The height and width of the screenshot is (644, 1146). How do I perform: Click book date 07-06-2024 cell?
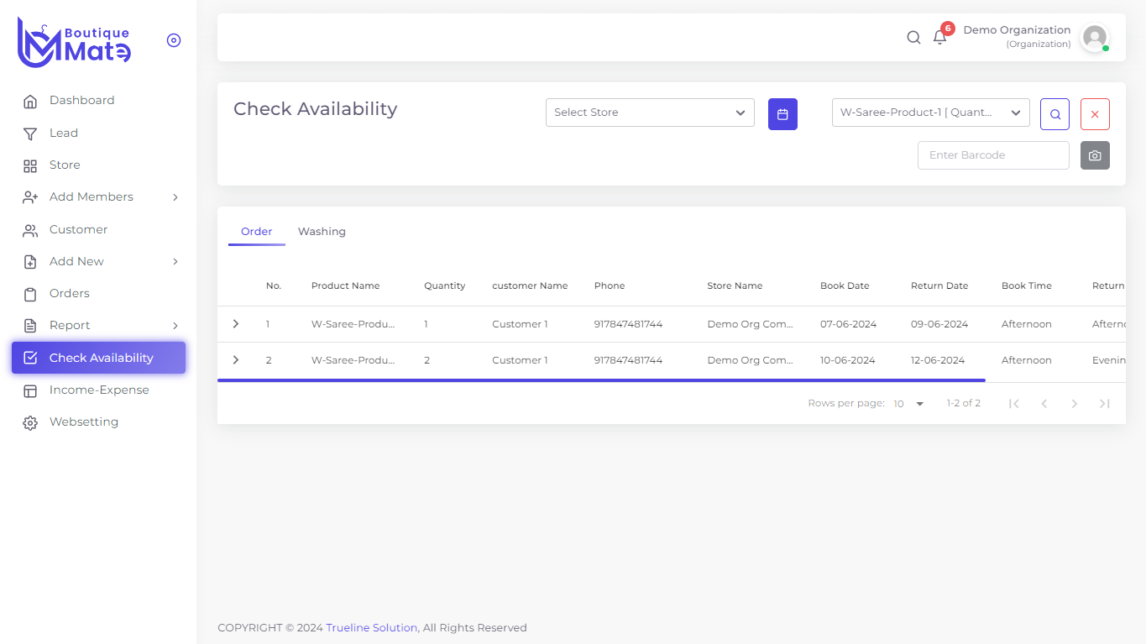[x=848, y=324]
